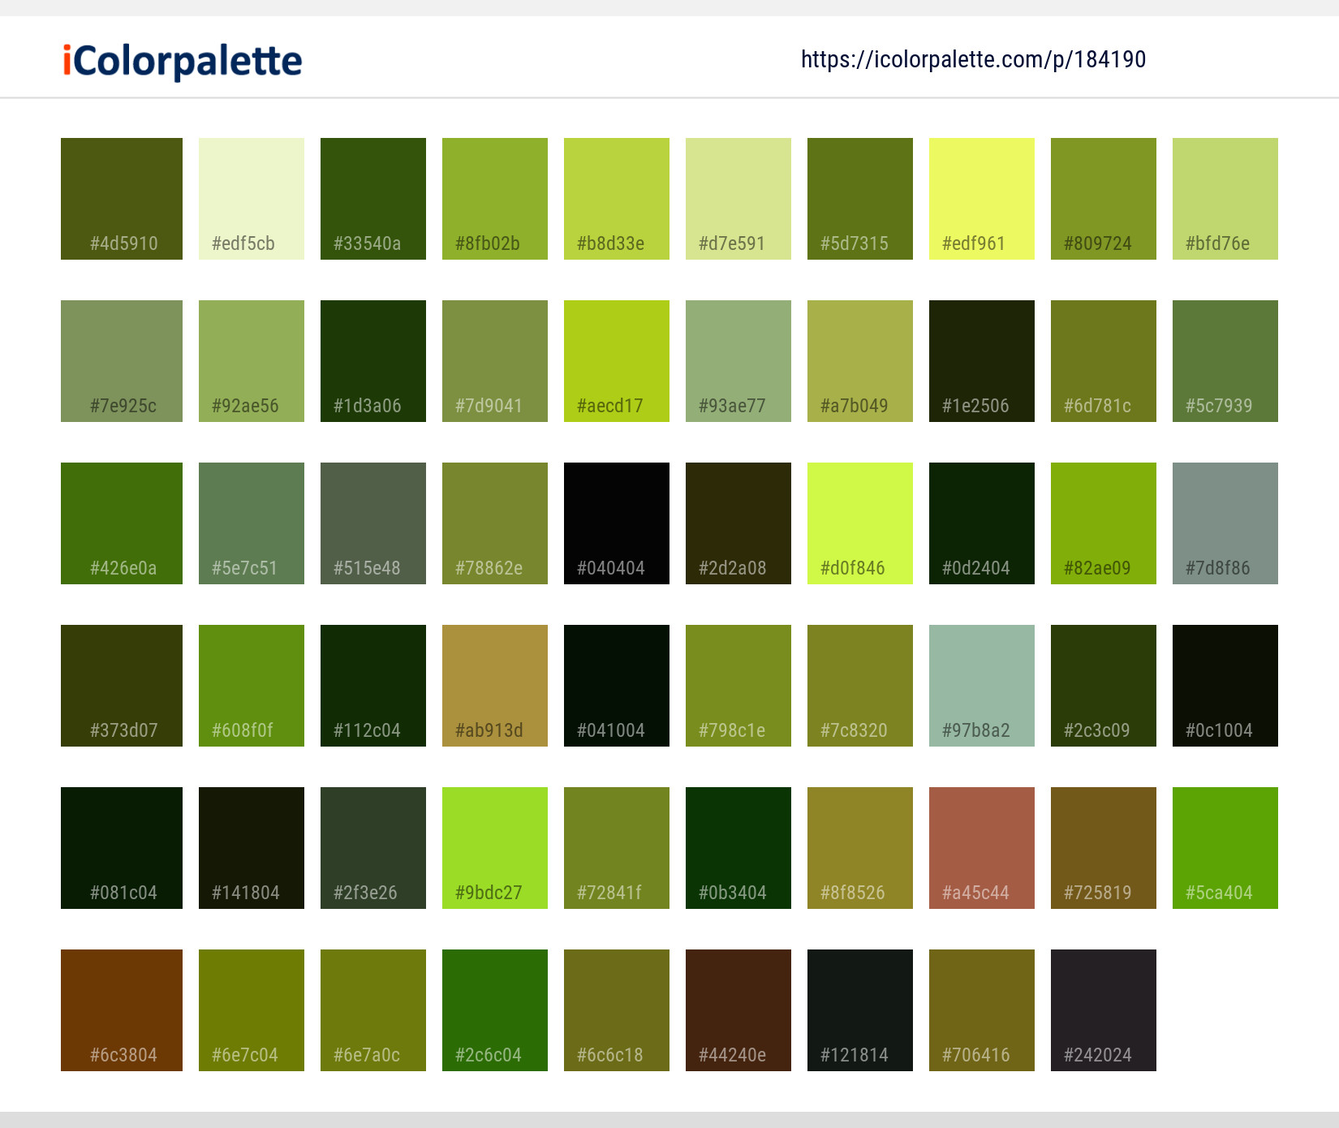Select the #081c04 swatch
The height and width of the screenshot is (1128, 1339).
point(122,848)
